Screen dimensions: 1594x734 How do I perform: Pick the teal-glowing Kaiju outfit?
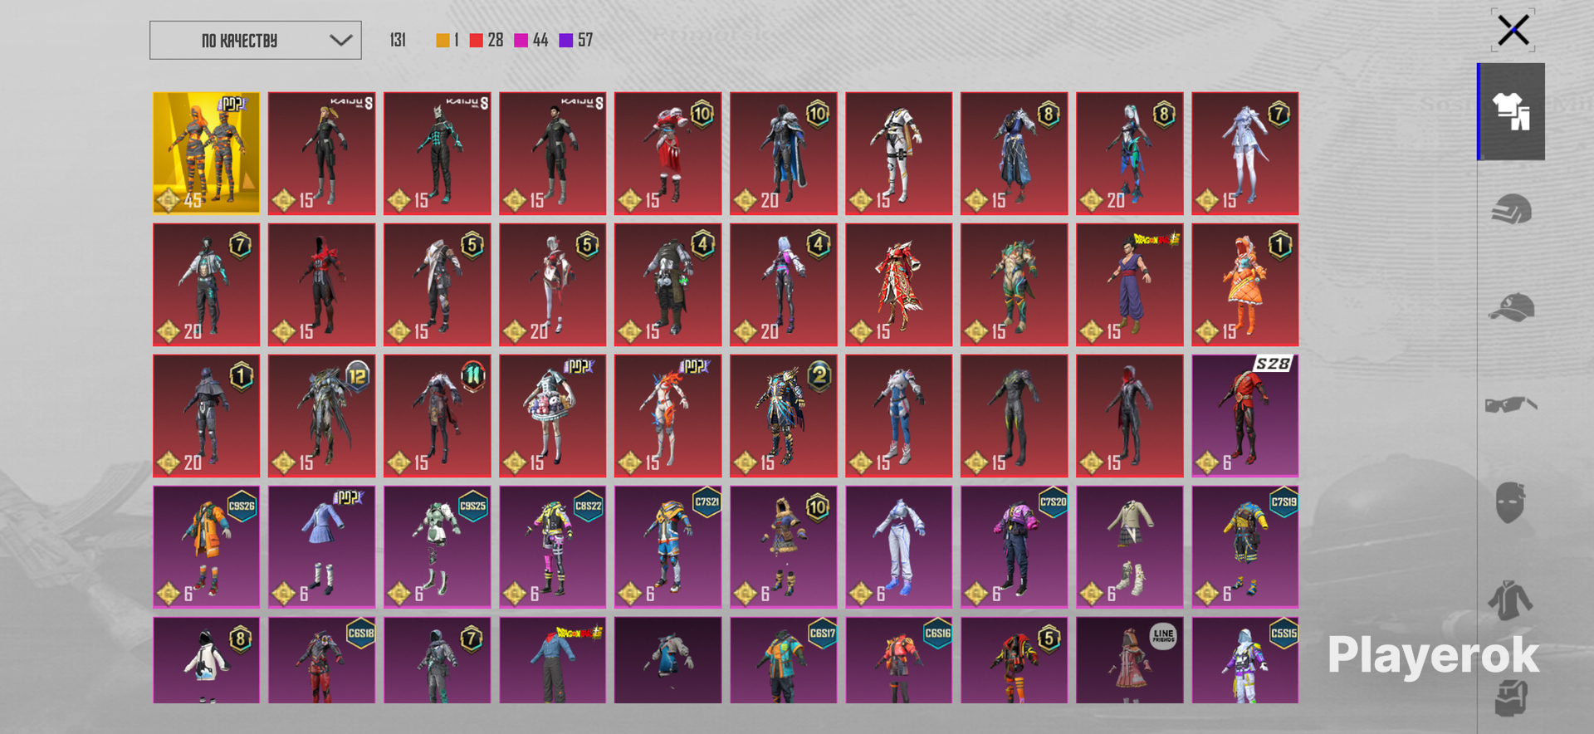(438, 154)
